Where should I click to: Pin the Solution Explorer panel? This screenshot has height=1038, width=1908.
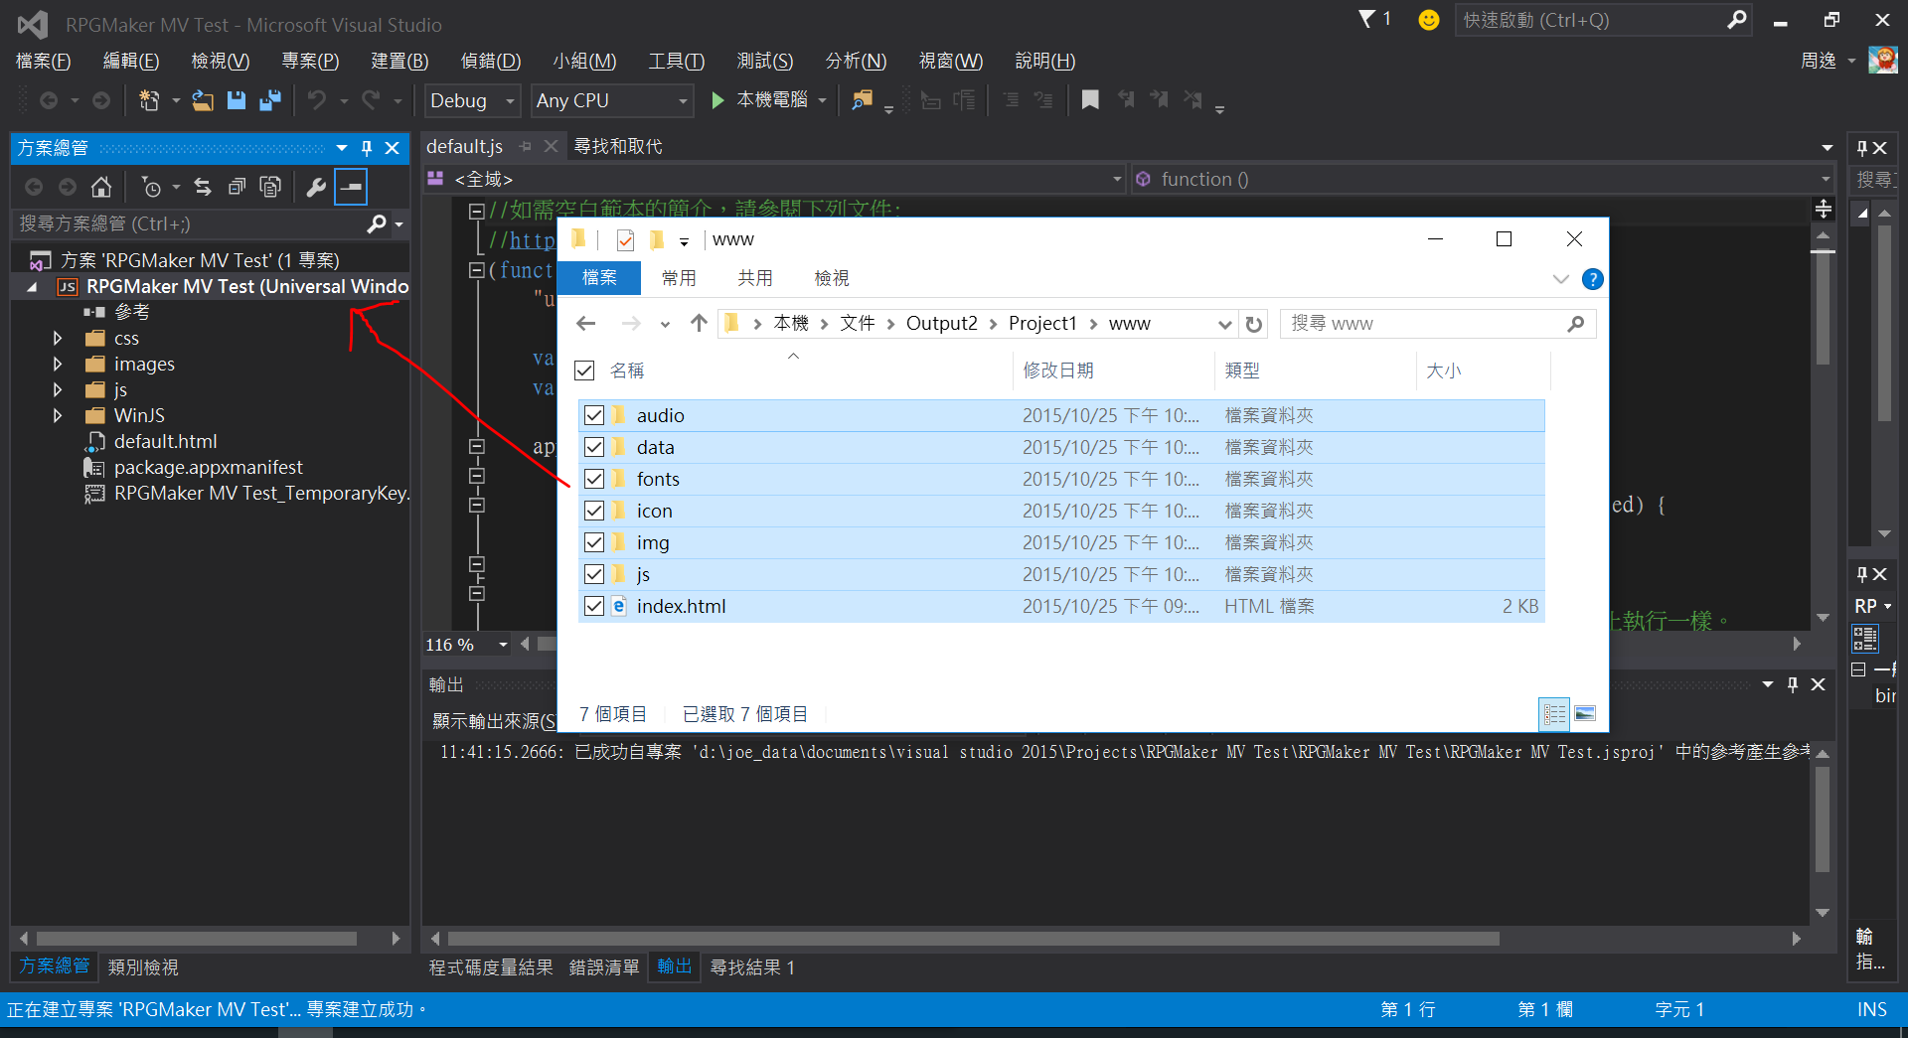point(367,148)
